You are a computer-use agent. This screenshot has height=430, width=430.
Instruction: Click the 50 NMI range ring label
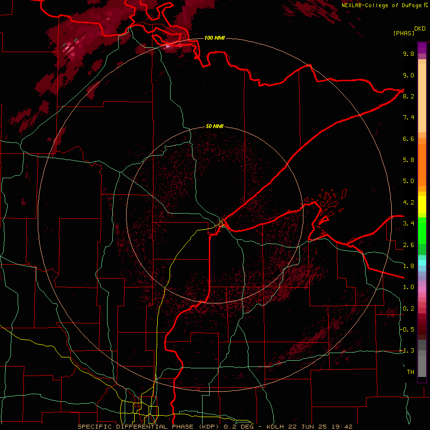(x=215, y=126)
